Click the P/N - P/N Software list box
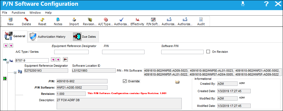 click(x=213, y=72)
